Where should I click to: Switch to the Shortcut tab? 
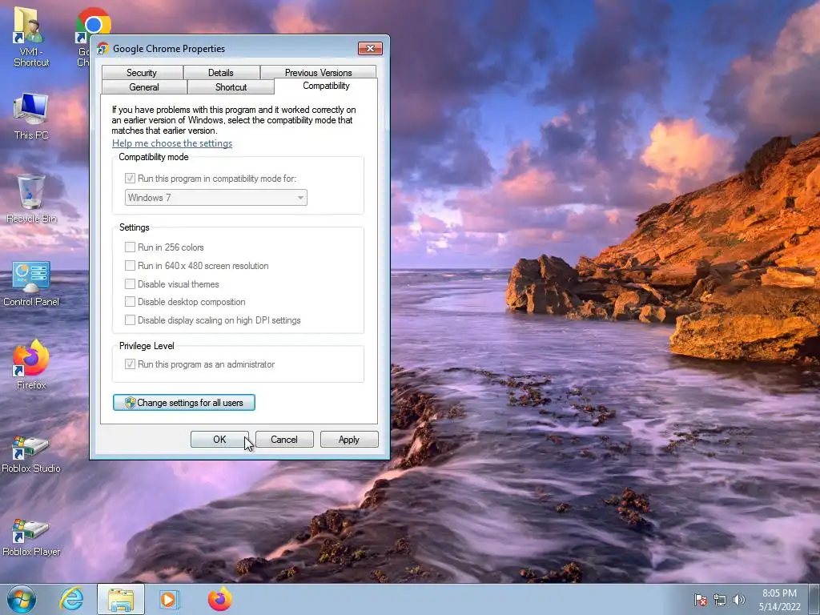coord(231,86)
